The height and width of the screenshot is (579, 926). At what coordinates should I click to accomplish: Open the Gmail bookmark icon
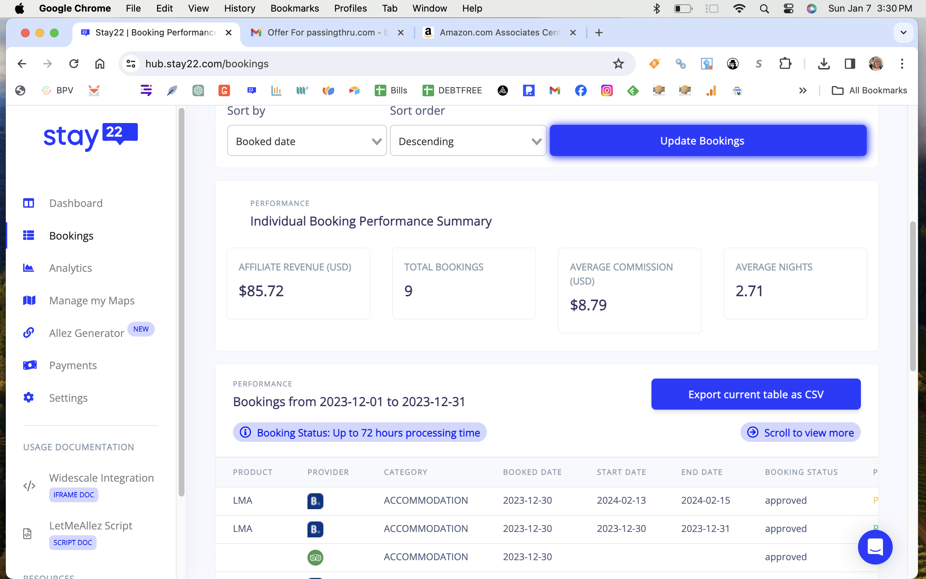555,90
